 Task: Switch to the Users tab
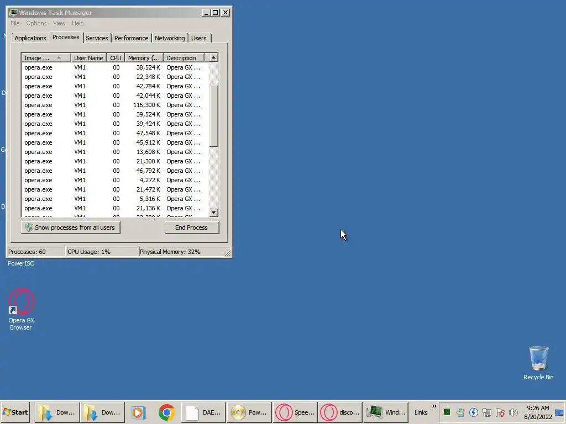(199, 38)
